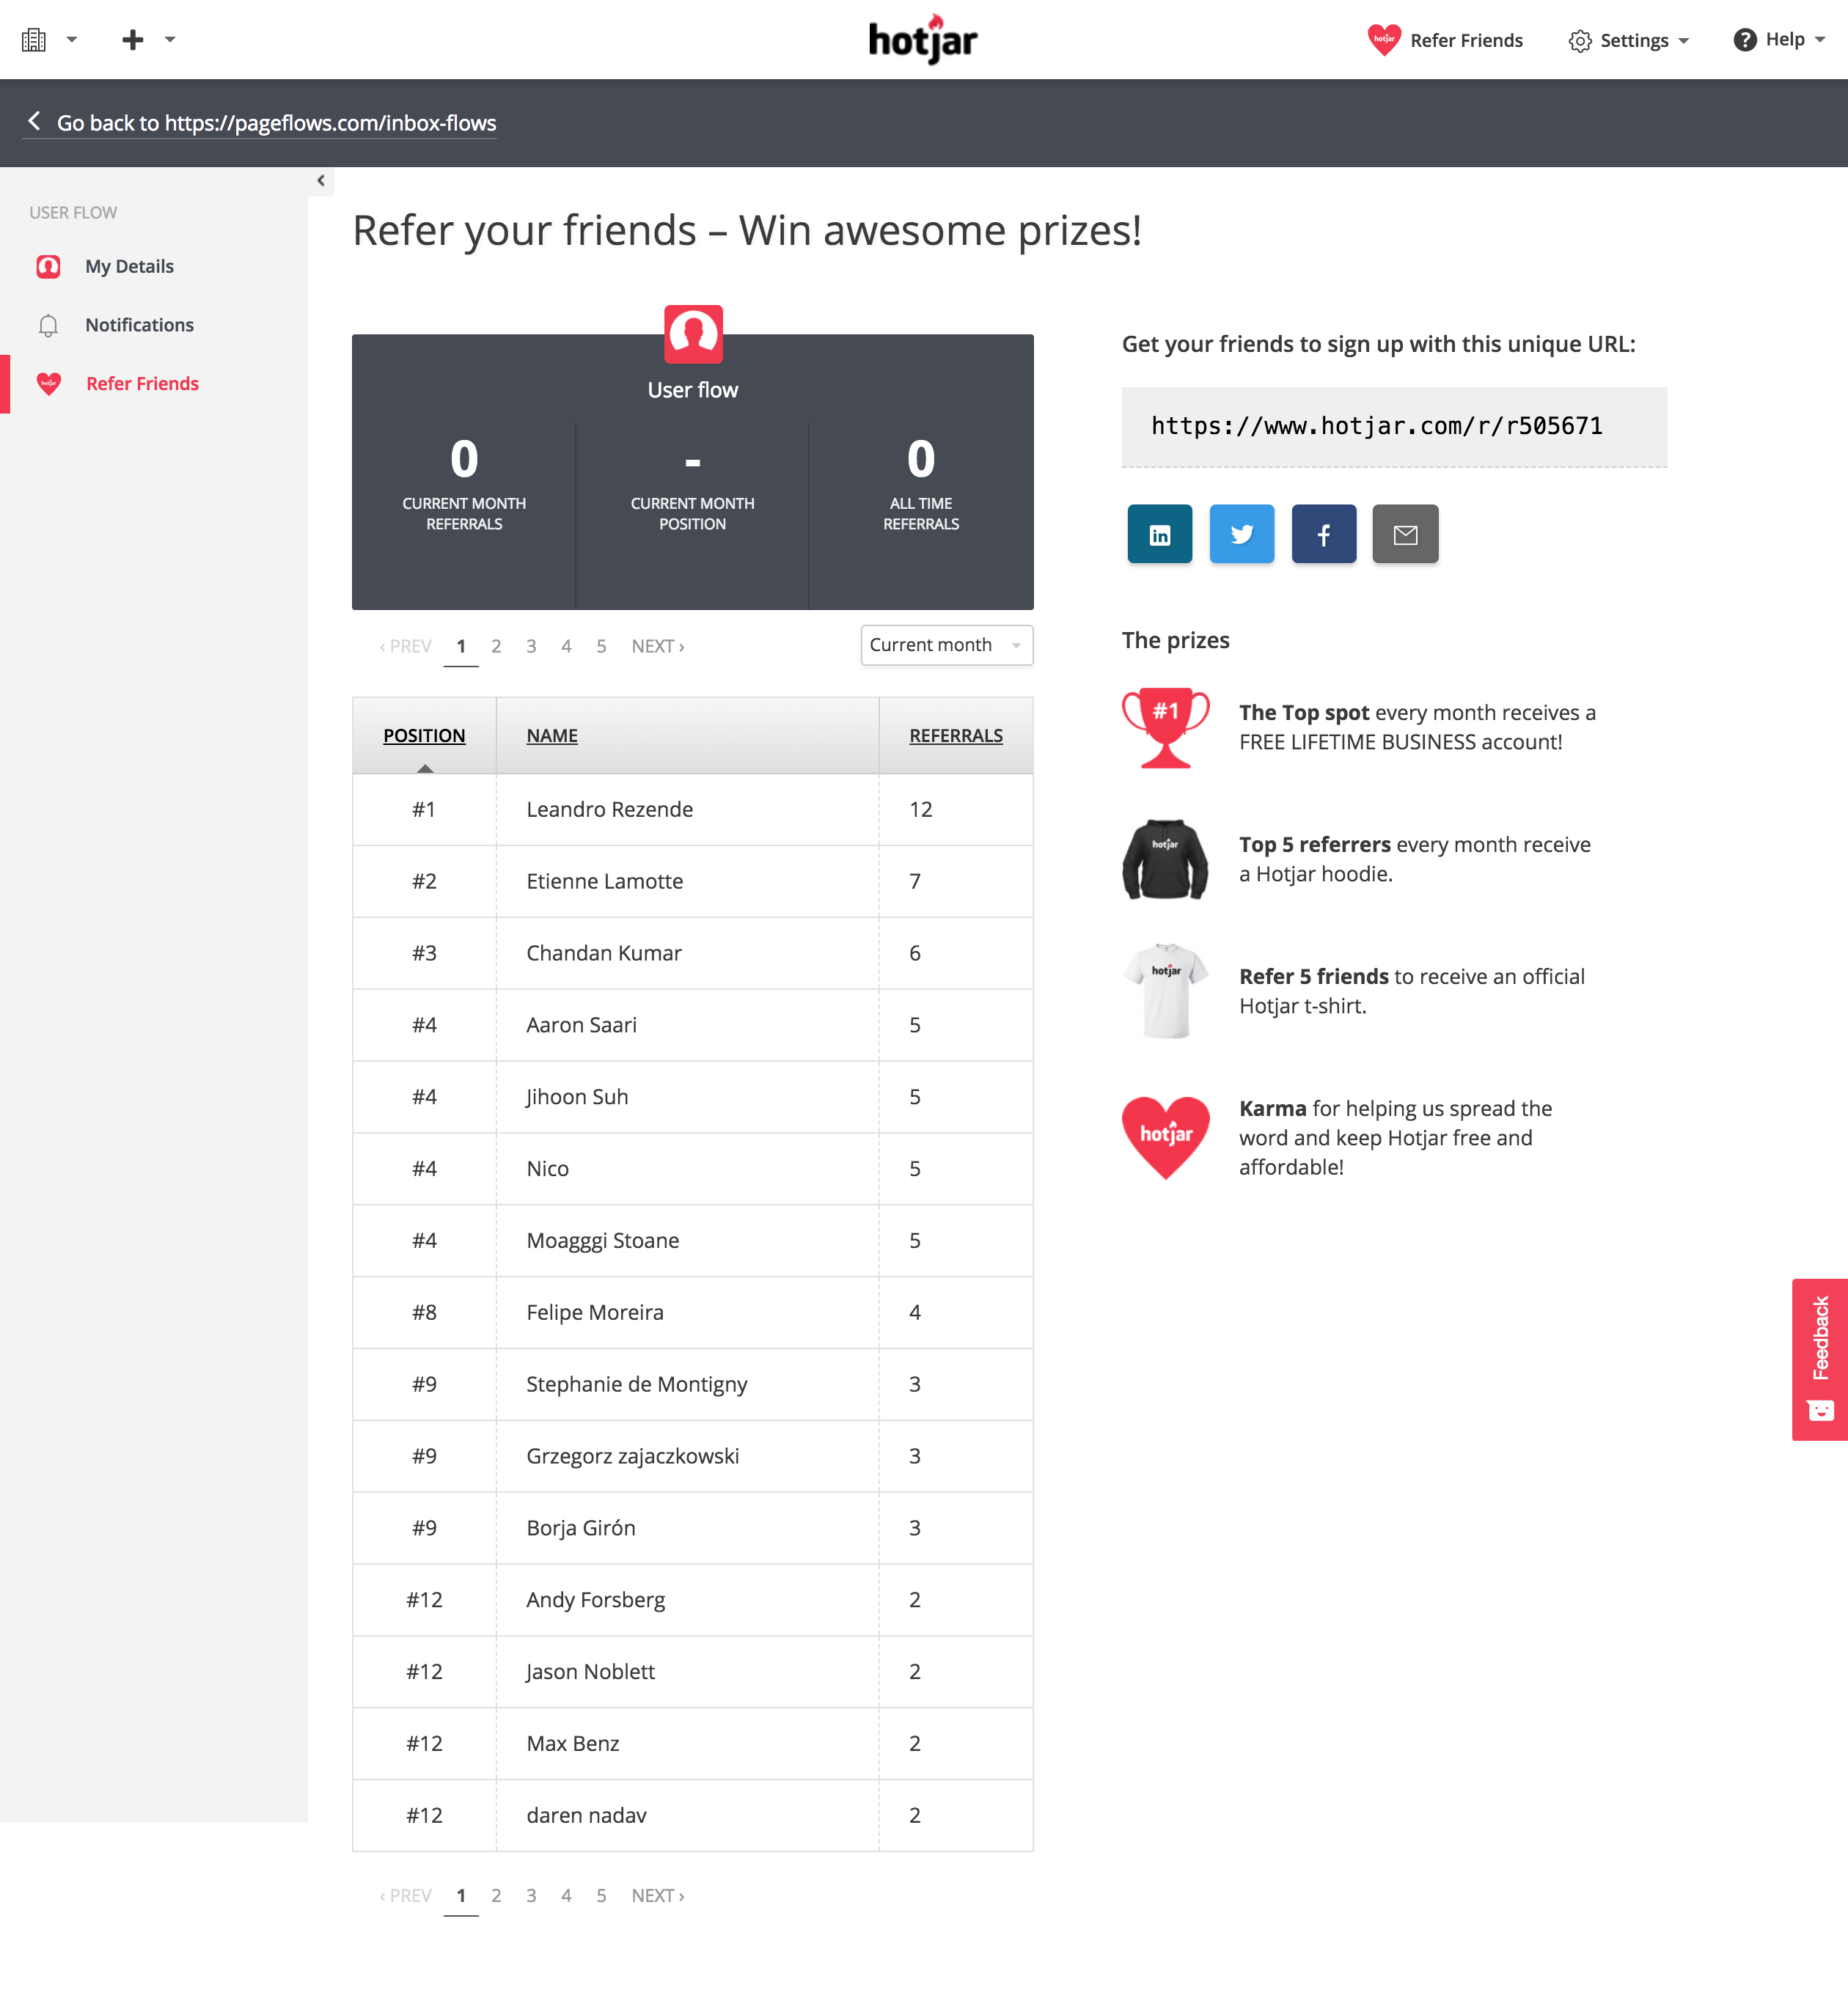Click the Aaron Saari name
Image resolution: width=1848 pixels, height=1990 pixels.
point(582,1026)
